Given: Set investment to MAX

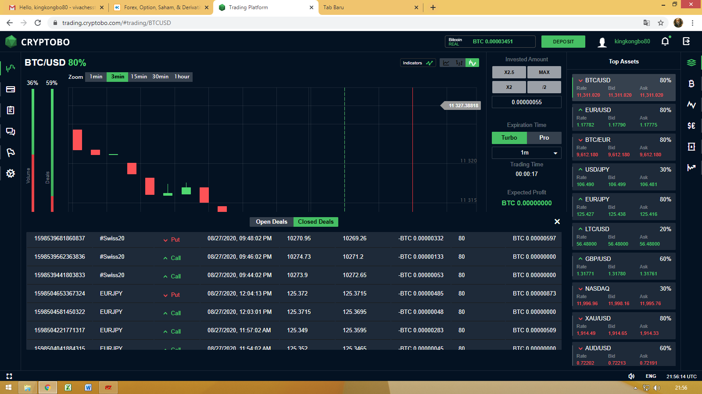Looking at the screenshot, I should 544,72.
